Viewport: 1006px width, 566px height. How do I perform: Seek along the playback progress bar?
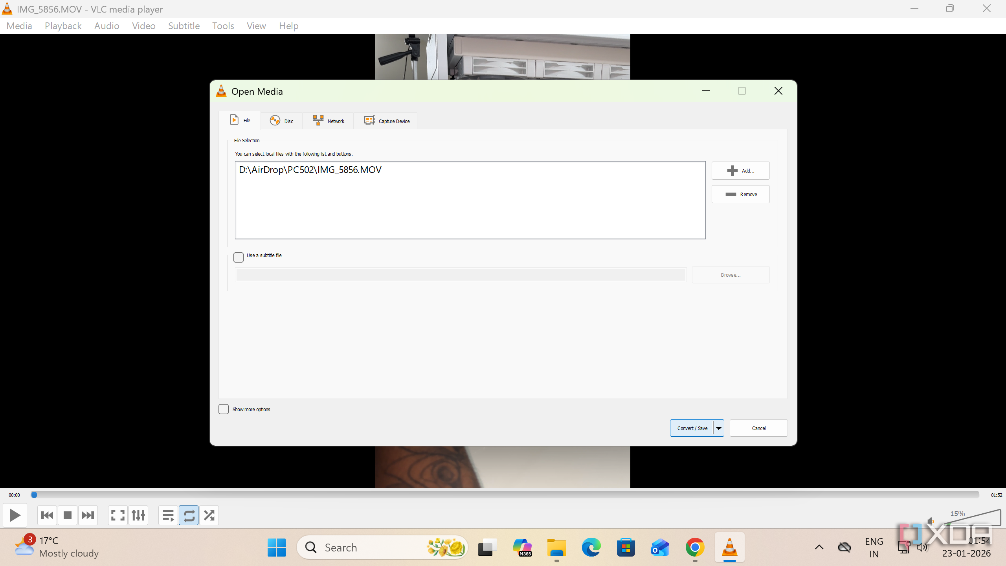click(505, 494)
